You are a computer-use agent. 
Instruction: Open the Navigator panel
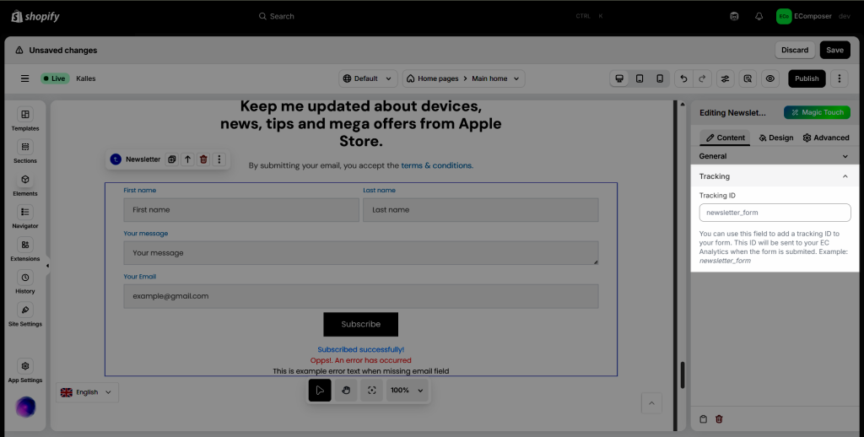tap(25, 216)
